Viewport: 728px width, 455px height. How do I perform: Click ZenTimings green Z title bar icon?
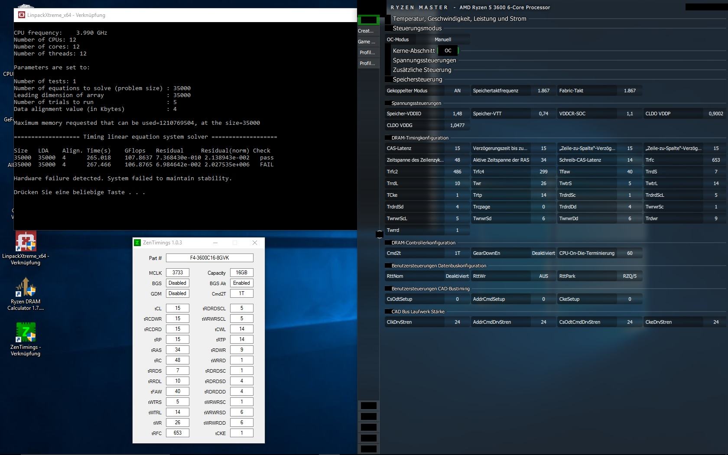click(137, 243)
